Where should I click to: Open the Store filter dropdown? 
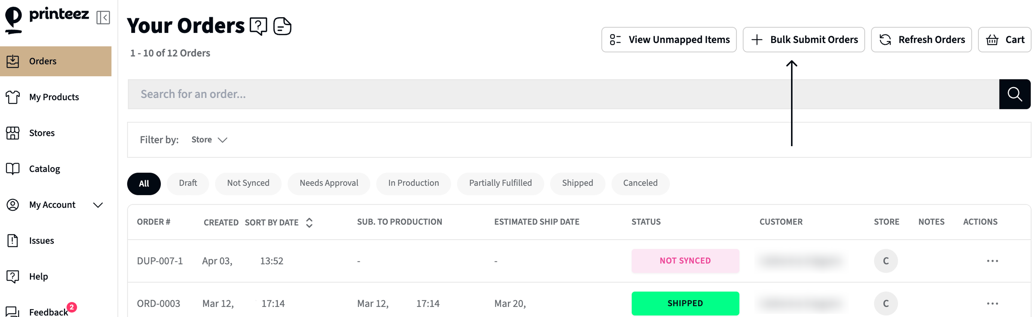coord(209,139)
